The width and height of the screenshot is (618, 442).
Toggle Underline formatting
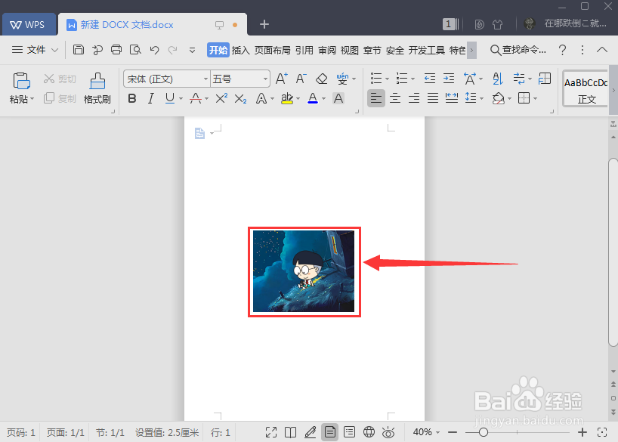pyautogui.click(x=170, y=98)
